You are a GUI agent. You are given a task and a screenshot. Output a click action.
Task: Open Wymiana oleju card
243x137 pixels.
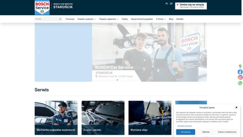[150, 118]
